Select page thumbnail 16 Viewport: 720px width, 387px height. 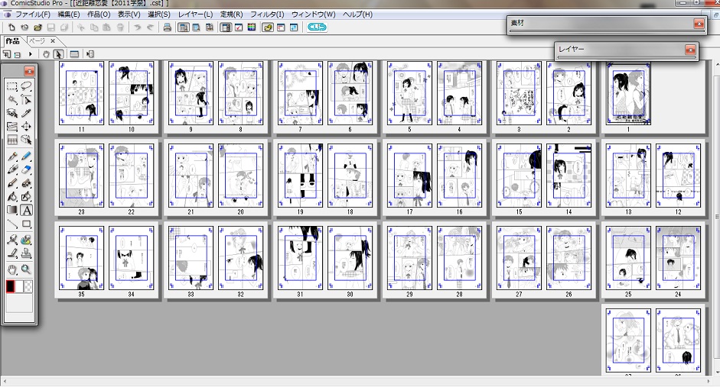[x=459, y=176]
